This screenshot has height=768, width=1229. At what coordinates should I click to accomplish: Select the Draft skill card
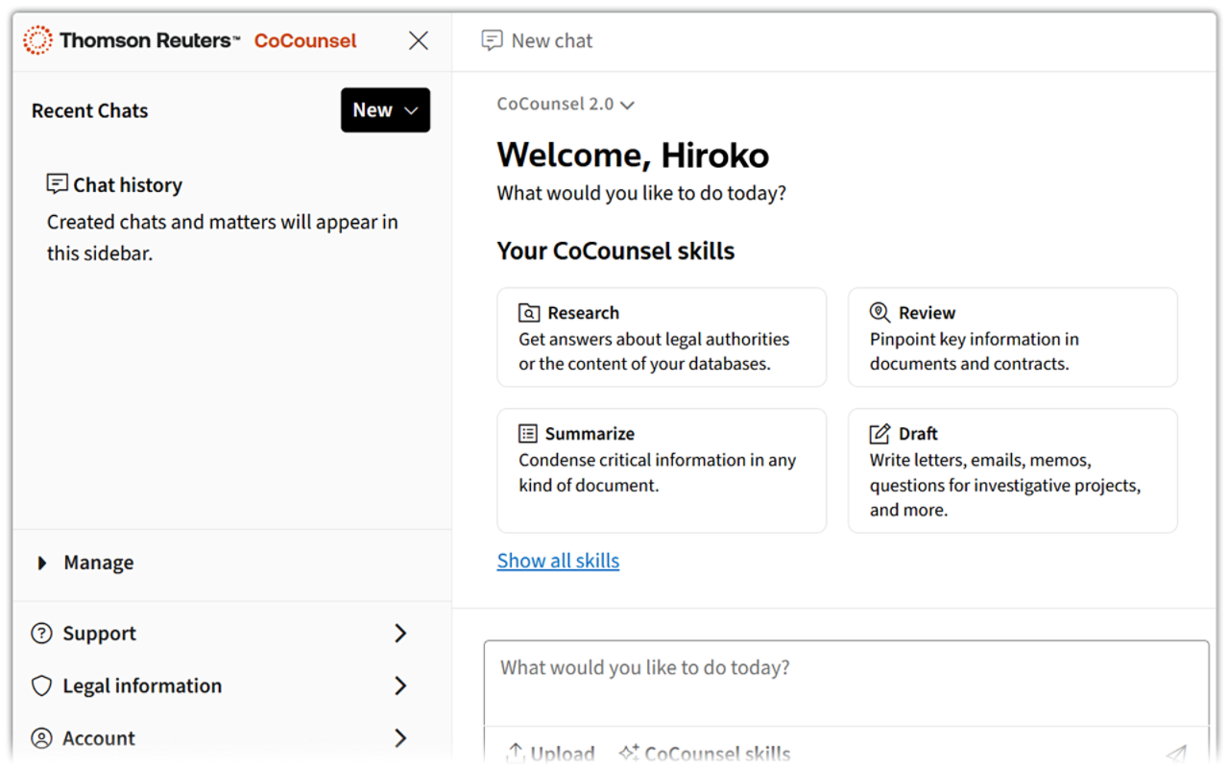(1013, 470)
